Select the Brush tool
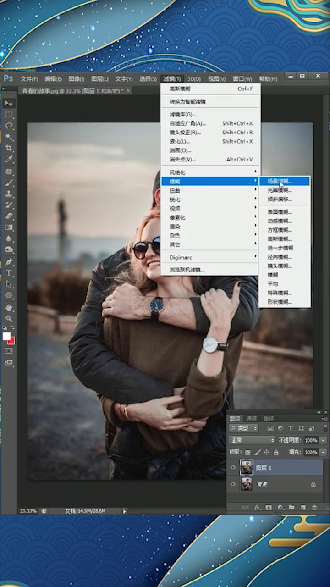The image size is (330, 587). 9,183
